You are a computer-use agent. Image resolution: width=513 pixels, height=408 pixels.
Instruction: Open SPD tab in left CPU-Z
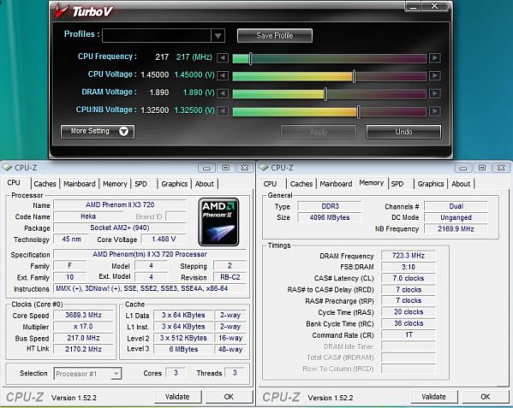[x=140, y=184]
